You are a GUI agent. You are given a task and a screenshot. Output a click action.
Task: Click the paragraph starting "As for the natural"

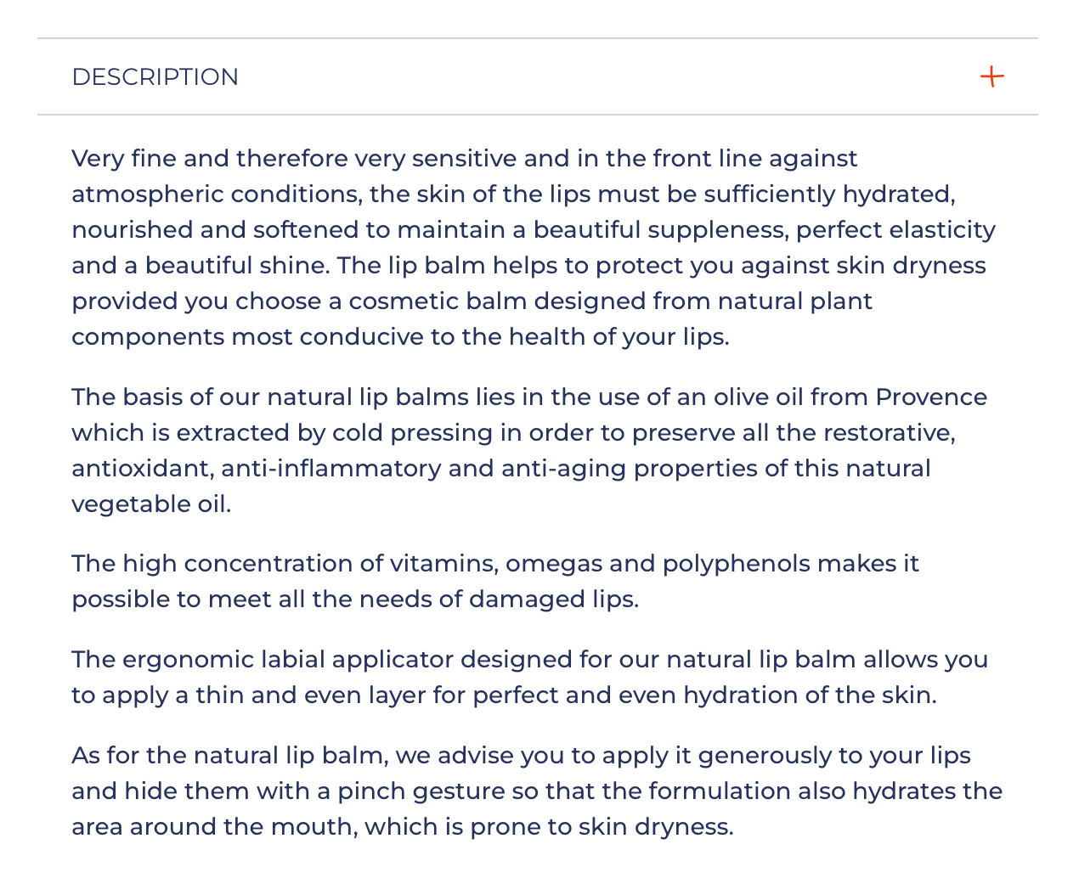(537, 791)
